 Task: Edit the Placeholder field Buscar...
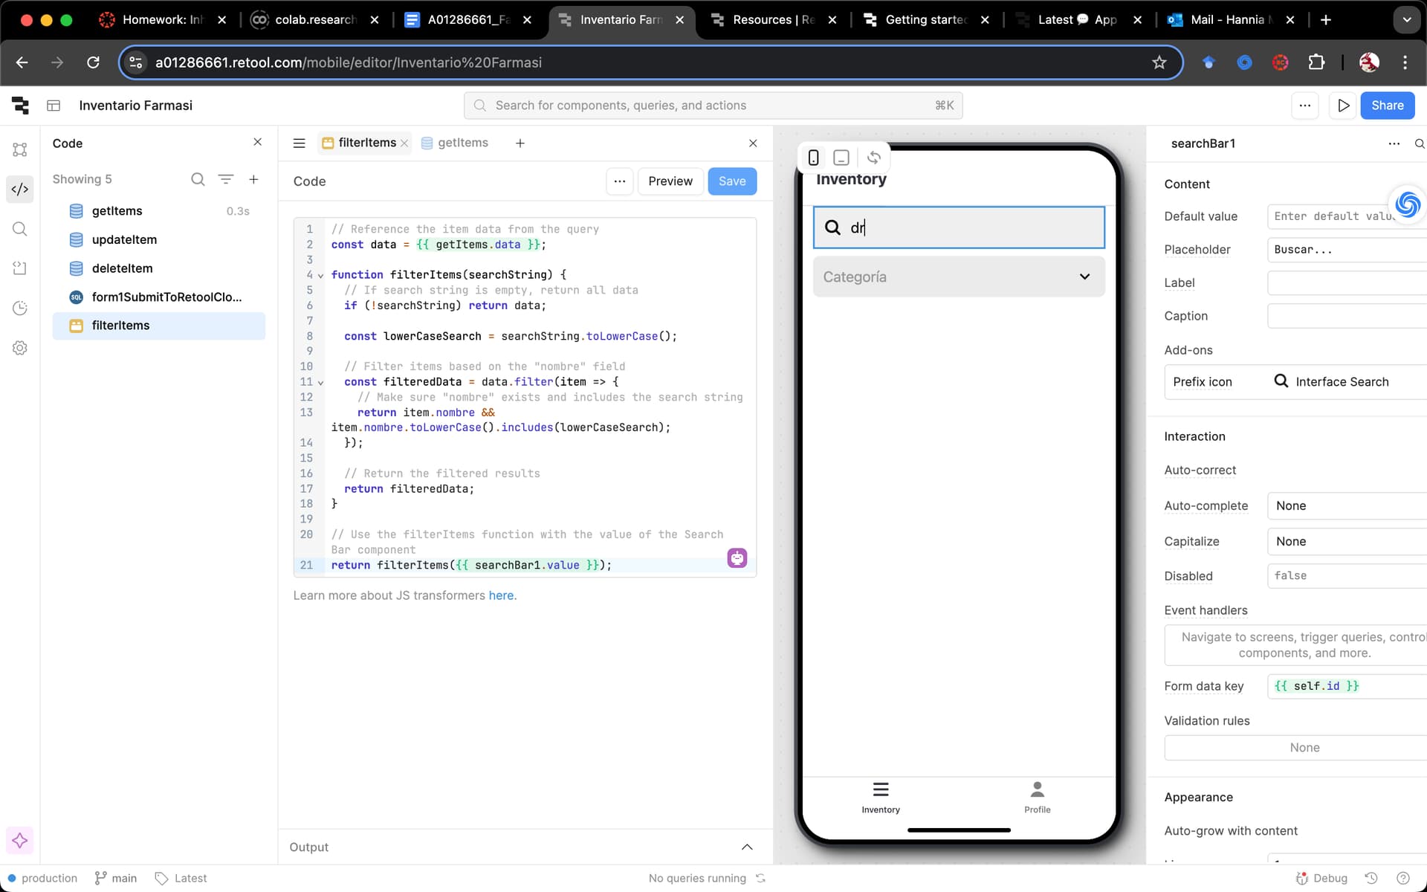[x=1347, y=250]
